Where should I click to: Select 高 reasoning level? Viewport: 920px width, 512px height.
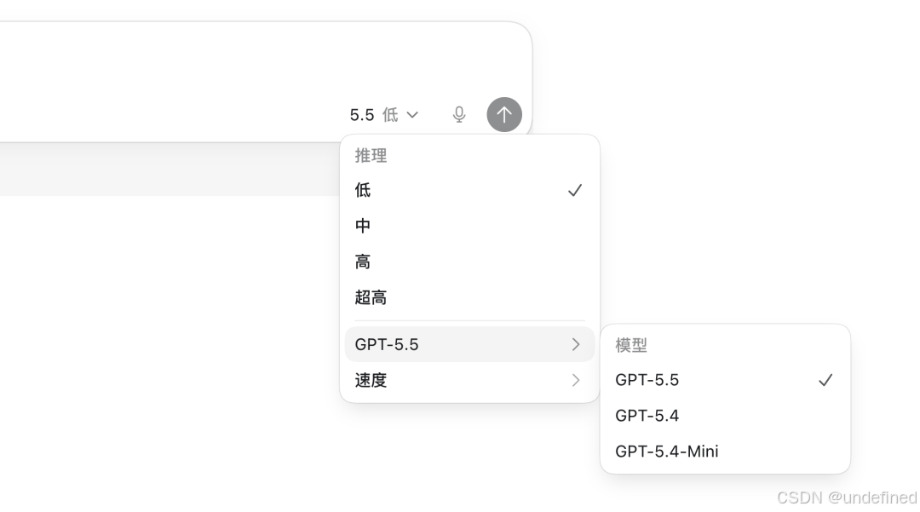tap(469, 262)
